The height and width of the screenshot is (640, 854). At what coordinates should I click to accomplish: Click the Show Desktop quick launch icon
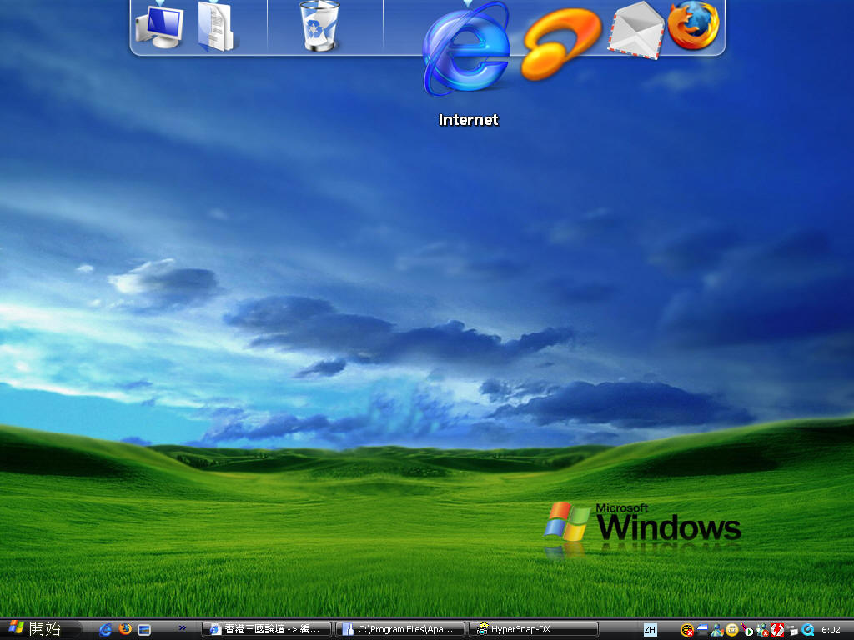click(144, 630)
